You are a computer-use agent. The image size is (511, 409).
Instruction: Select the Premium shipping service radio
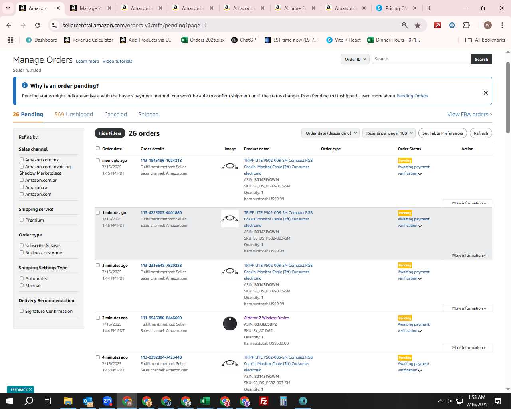pos(22,220)
